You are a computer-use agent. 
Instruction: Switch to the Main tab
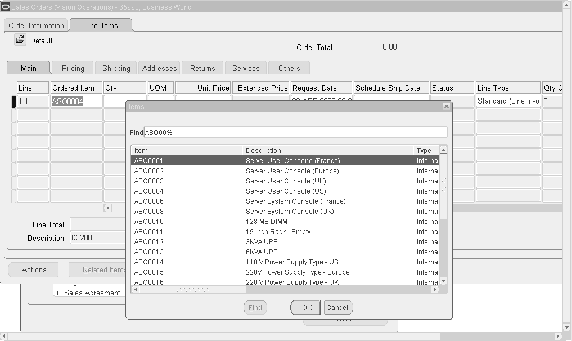[x=29, y=68]
